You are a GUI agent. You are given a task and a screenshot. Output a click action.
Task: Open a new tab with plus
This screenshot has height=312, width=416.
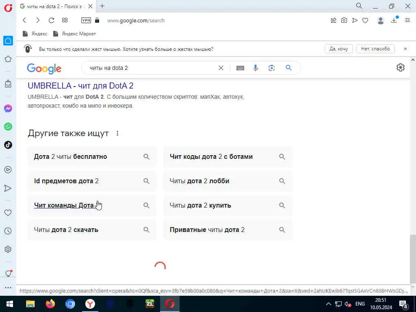[x=102, y=6]
